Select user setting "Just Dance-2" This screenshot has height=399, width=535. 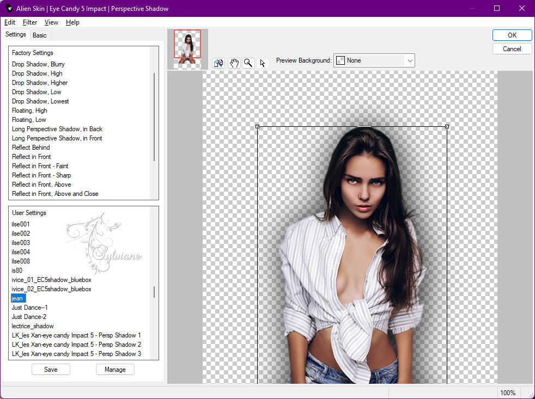29,316
